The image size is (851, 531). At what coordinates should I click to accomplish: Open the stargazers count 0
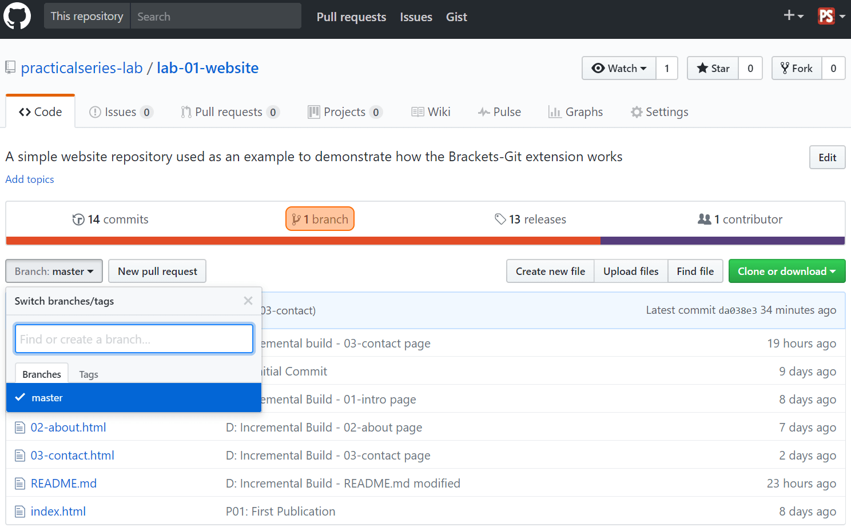coord(750,68)
